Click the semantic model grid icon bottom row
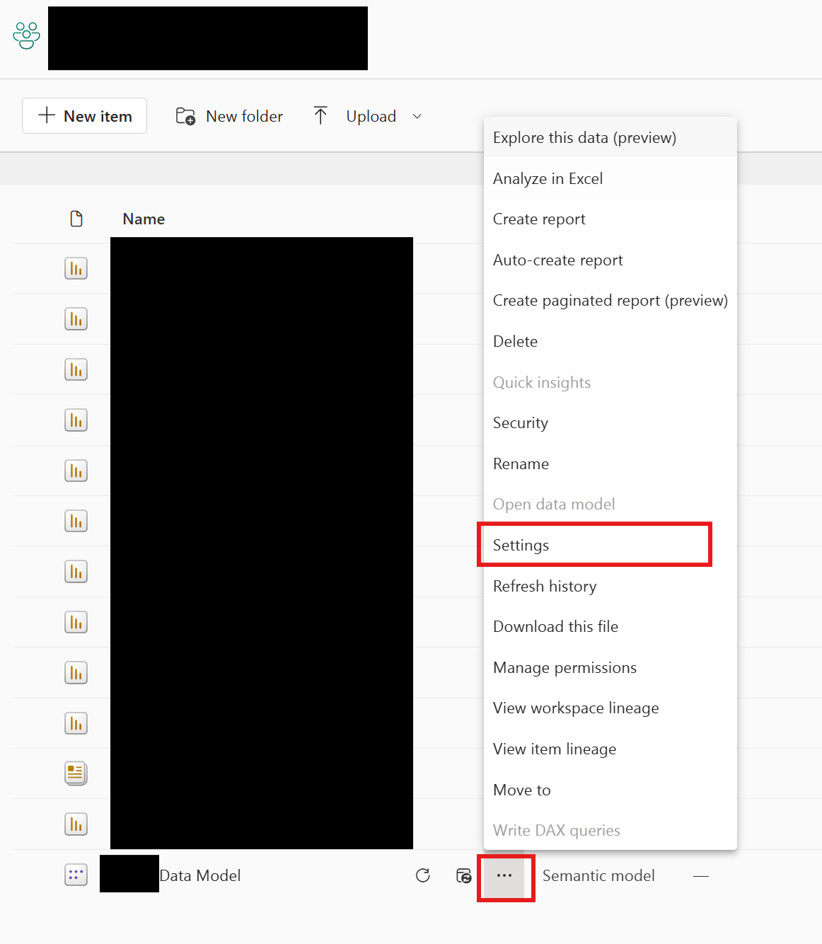 [75, 875]
